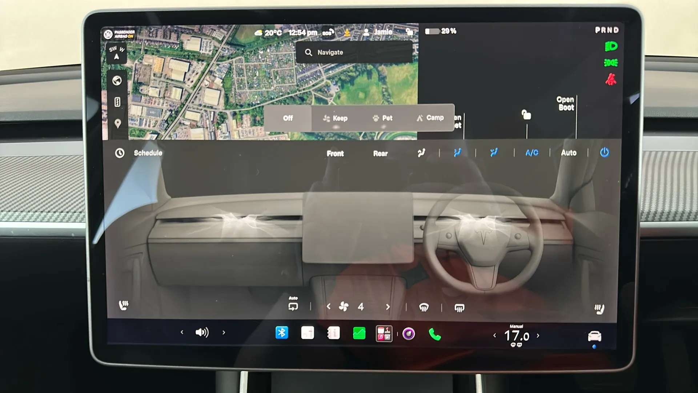Toggle rear window defrost

coord(459,309)
